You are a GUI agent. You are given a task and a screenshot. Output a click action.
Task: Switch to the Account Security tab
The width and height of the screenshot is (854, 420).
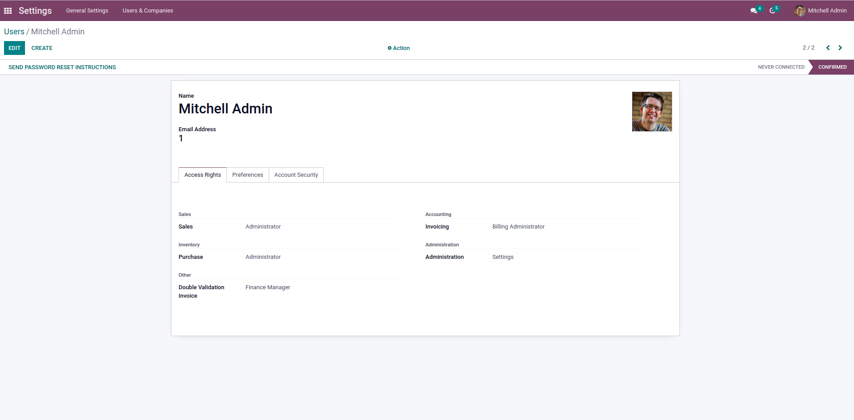[x=296, y=175]
